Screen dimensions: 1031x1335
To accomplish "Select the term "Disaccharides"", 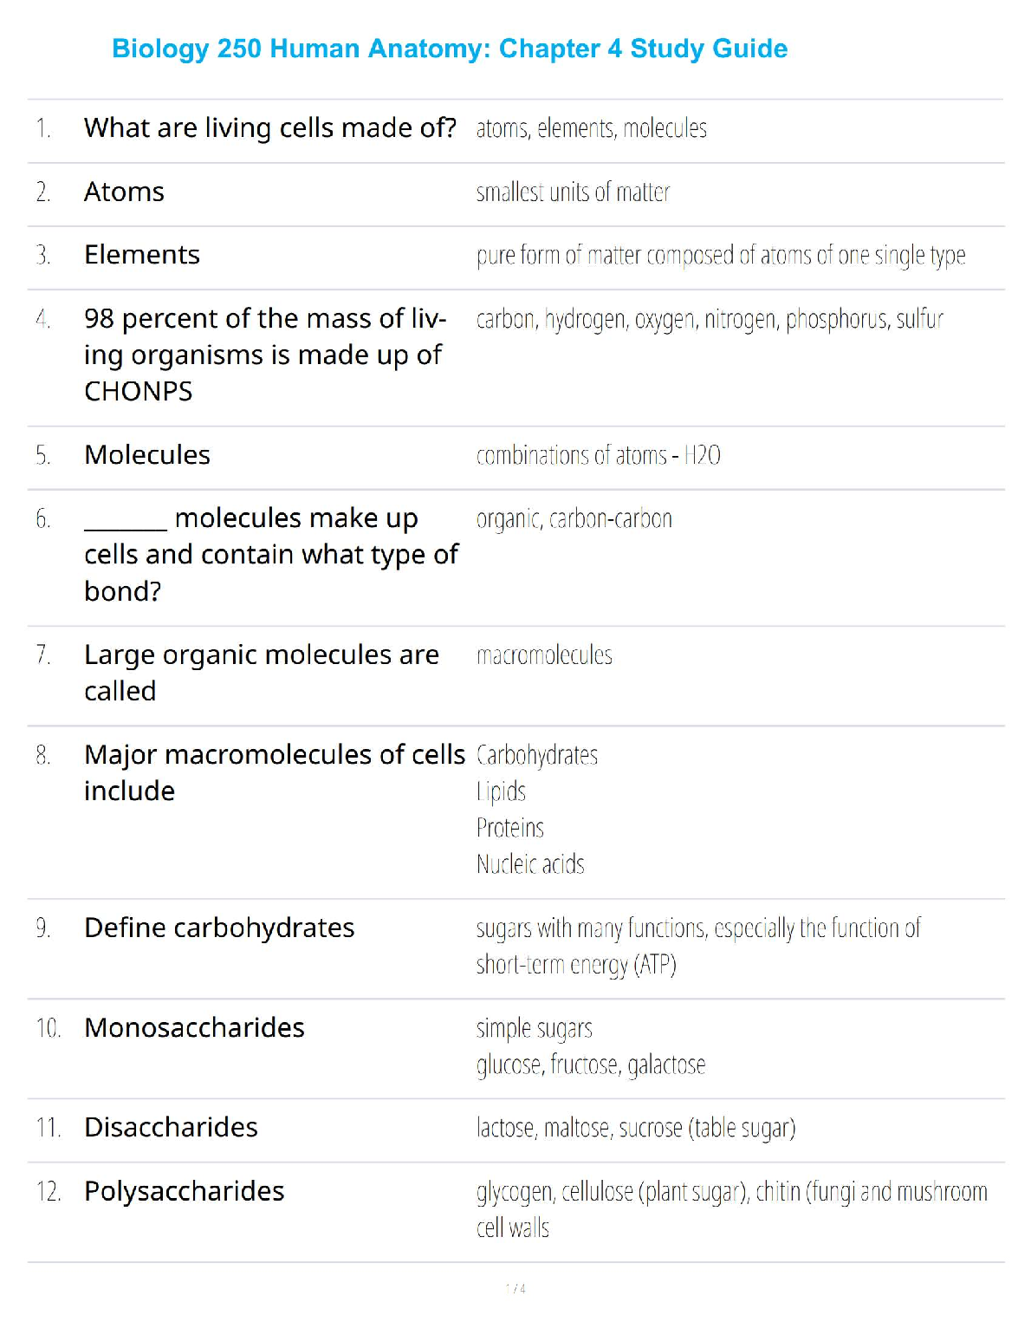I will pos(171,1128).
